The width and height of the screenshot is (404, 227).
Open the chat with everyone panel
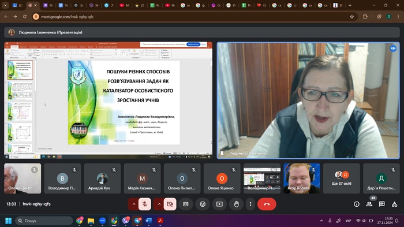[382, 204]
